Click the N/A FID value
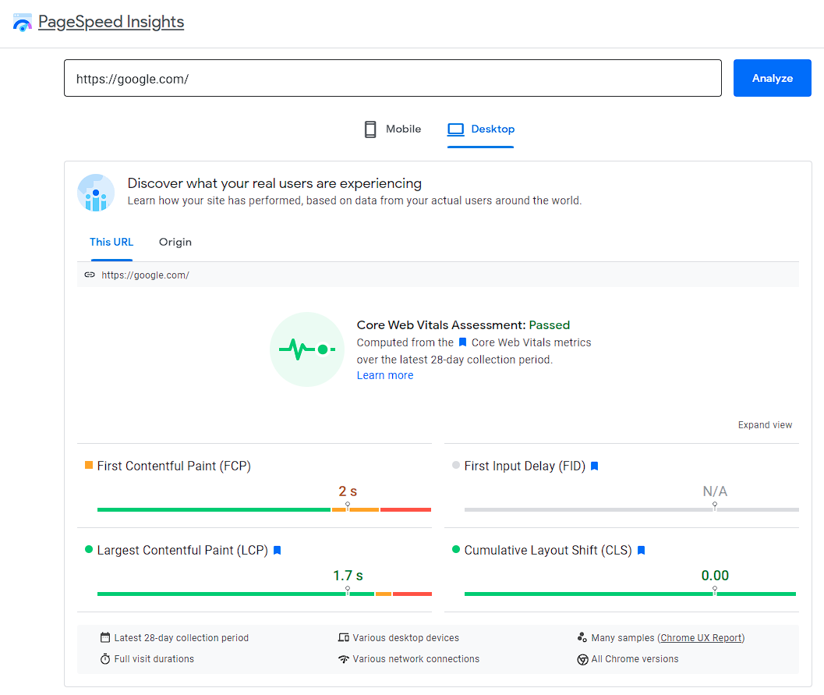This screenshot has height=695, width=824. click(715, 491)
